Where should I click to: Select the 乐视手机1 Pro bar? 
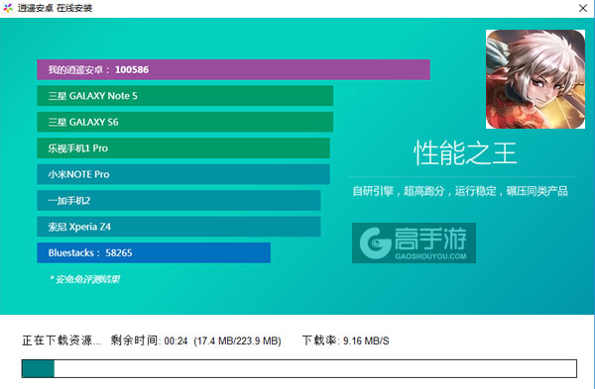[x=183, y=148]
